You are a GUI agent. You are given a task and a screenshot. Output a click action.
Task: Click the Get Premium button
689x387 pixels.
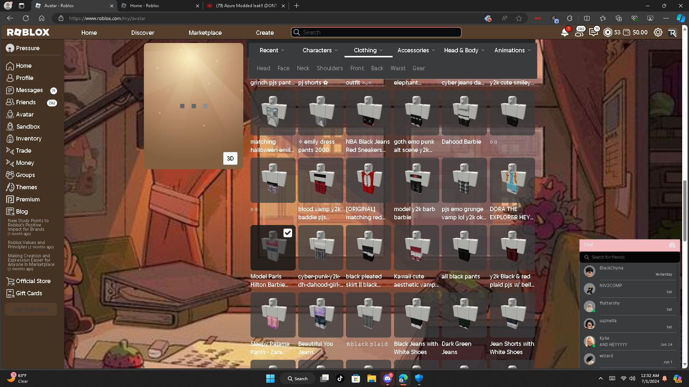click(31, 309)
